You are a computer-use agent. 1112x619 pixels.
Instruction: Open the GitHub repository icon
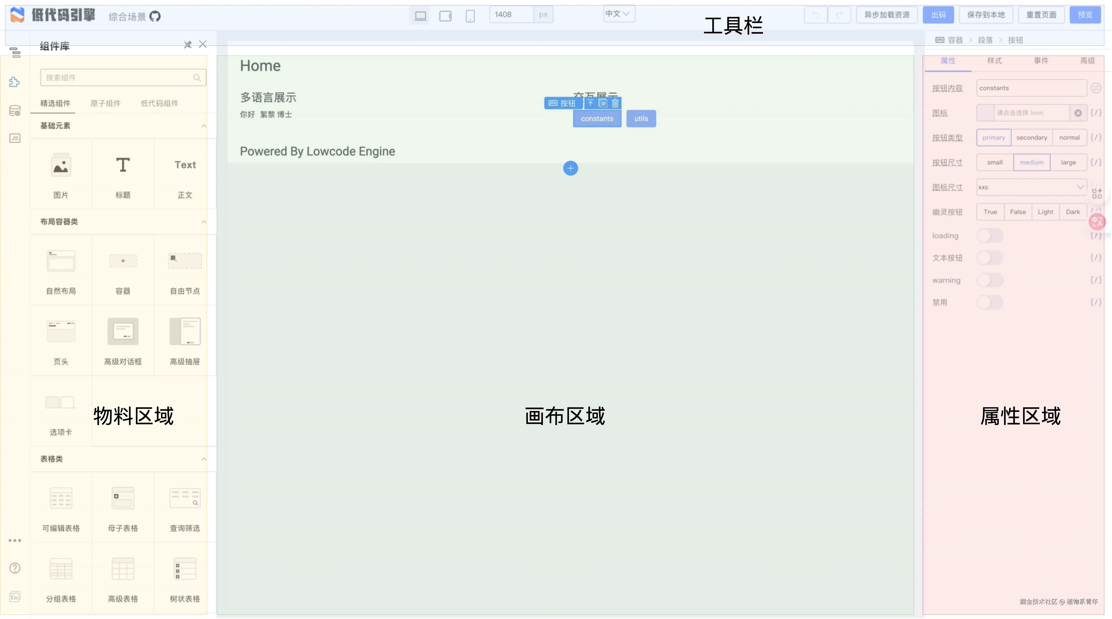pos(155,16)
